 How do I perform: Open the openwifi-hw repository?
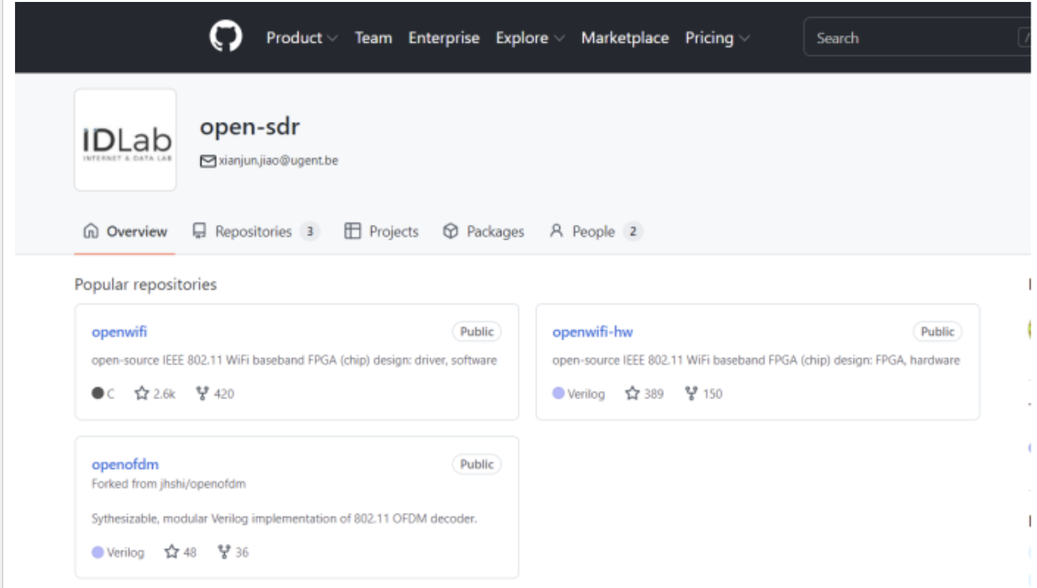[592, 332]
